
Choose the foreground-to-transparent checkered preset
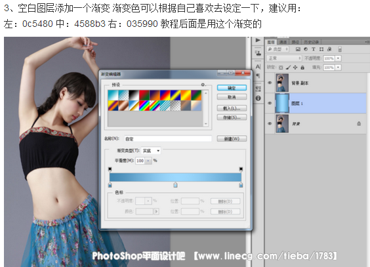(x=123, y=95)
